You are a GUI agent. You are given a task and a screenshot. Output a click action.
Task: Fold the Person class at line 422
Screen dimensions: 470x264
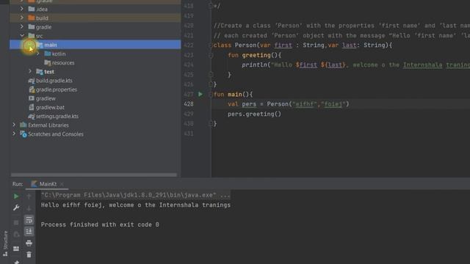pos(211,45)
